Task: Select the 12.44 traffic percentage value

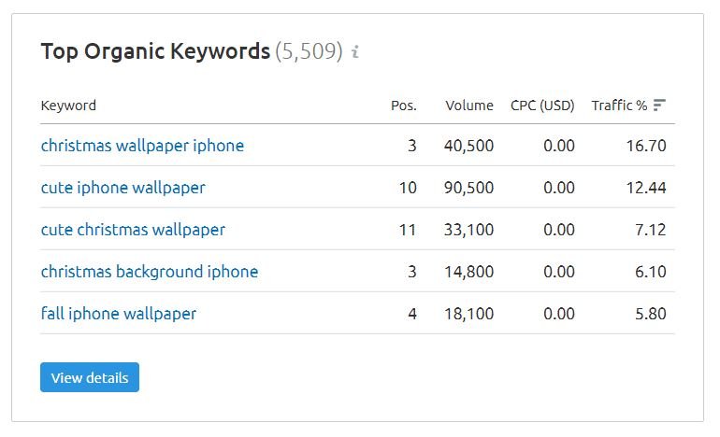Action: point(646,188)
